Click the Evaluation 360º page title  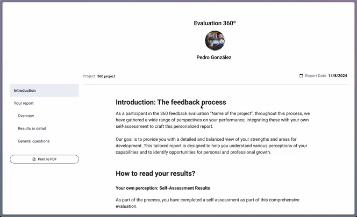click(215, 23)
